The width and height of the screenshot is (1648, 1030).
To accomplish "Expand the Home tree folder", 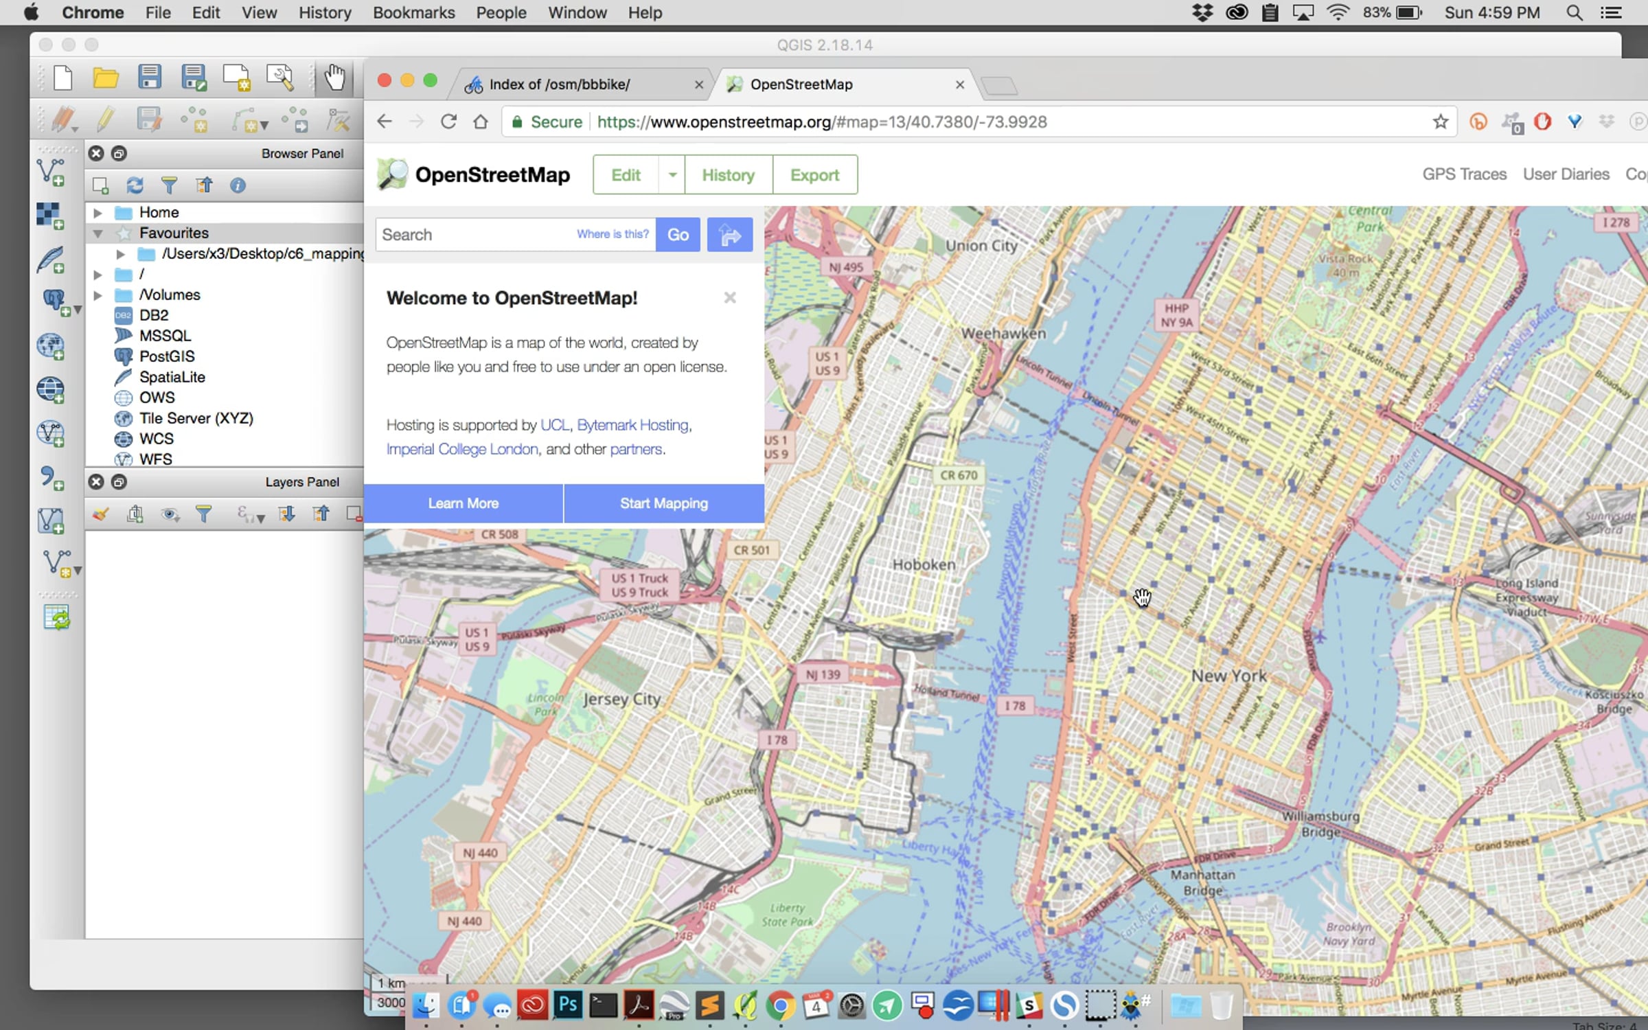I will (98, 213).
